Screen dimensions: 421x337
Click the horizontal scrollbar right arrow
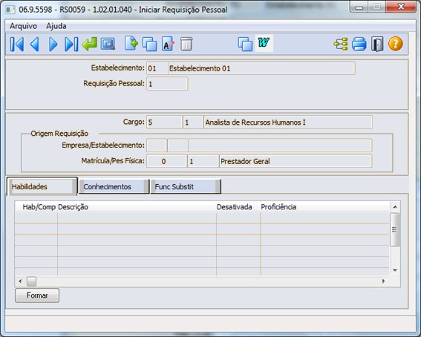383,281
